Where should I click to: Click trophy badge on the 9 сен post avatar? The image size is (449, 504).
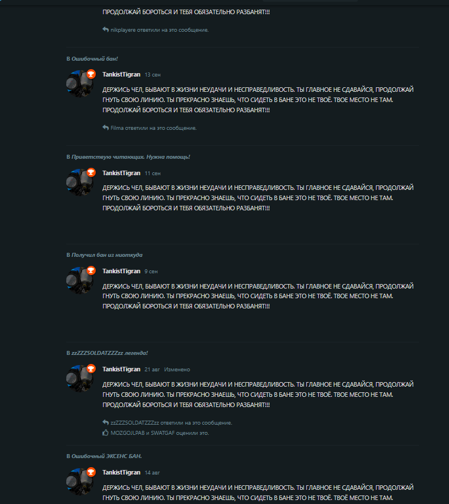click(91, 270)
